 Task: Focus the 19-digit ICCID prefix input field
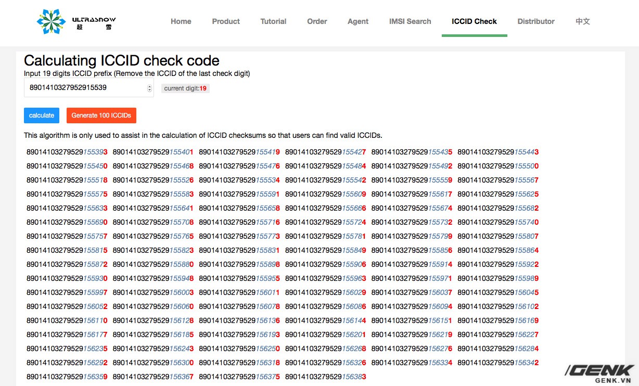pyautogui.click(x=89, y=88)
